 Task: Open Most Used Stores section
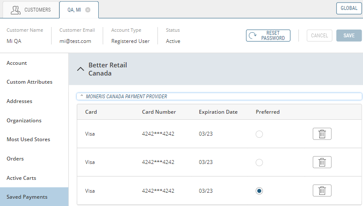click(x=28, y=139)
